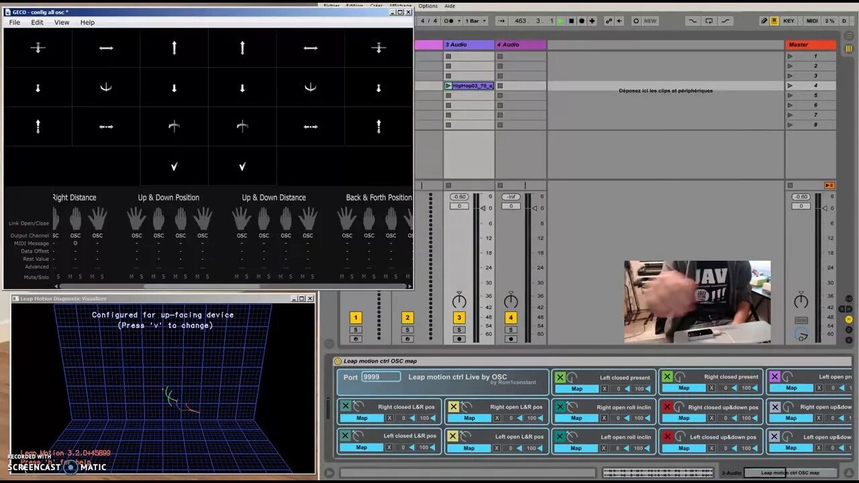Toggle track activator 4
Image resolution: width=859 pixels, height=483 pixels.
511,318
